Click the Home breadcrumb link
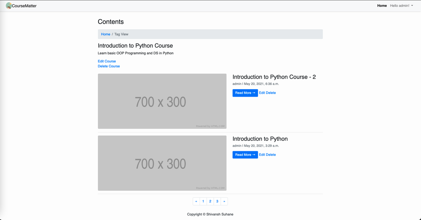 (106, 34)
